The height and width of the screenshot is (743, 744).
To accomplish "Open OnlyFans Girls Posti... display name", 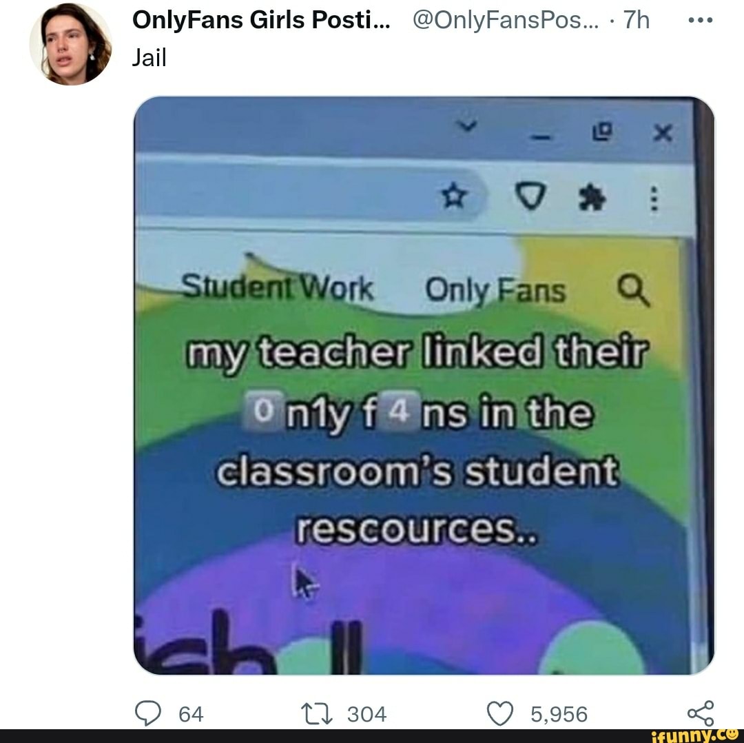I will (261, 20).
